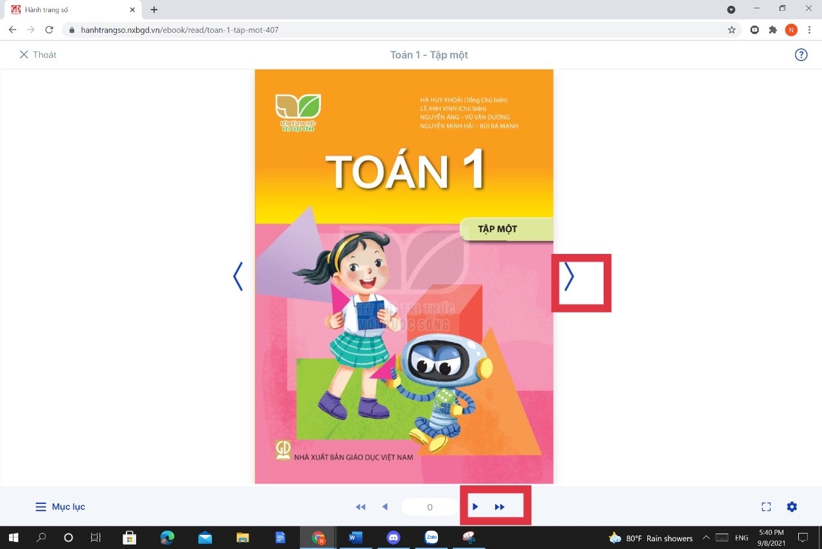Screen dimensions: 822x549
Task: Open touch keyboard tray icon
Action: click(x=722, y=537)
